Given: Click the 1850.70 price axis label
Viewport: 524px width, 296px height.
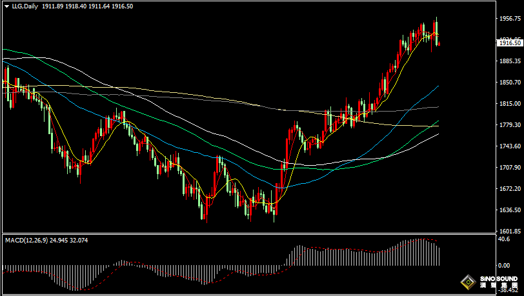Looking at the screenshot, I should 509,83.
